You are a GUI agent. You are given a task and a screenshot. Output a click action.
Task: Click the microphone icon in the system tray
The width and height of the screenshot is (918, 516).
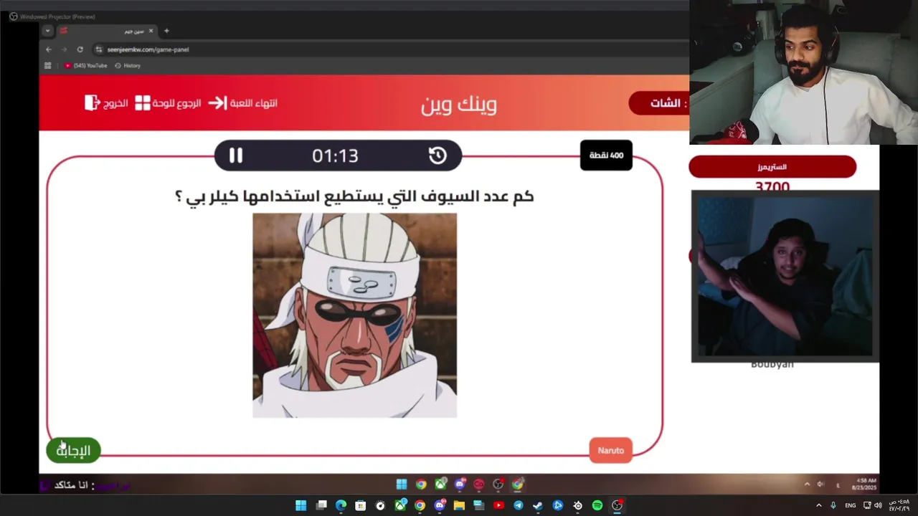pyautogui.click(x=833, y=505)
